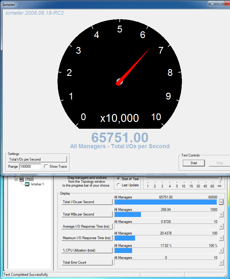Viewport: 230px width, 279px height.
Task: Click the Range input field
Action: [x=30, y=167]
